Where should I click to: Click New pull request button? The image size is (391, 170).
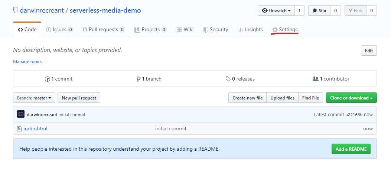click(79, 98)
